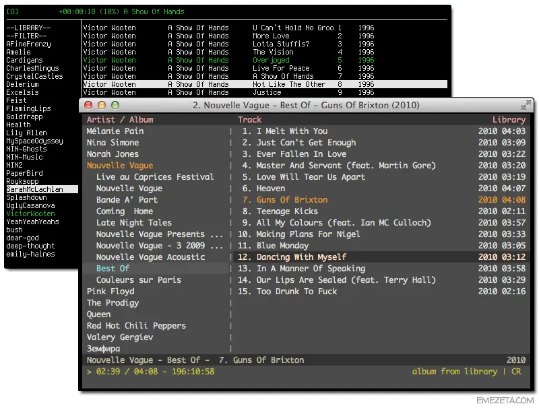Select track Teenage Kicks
Image resolution: width=539 pixels, height=408 pixels.
pyautogui.click(x=381, y=211)
